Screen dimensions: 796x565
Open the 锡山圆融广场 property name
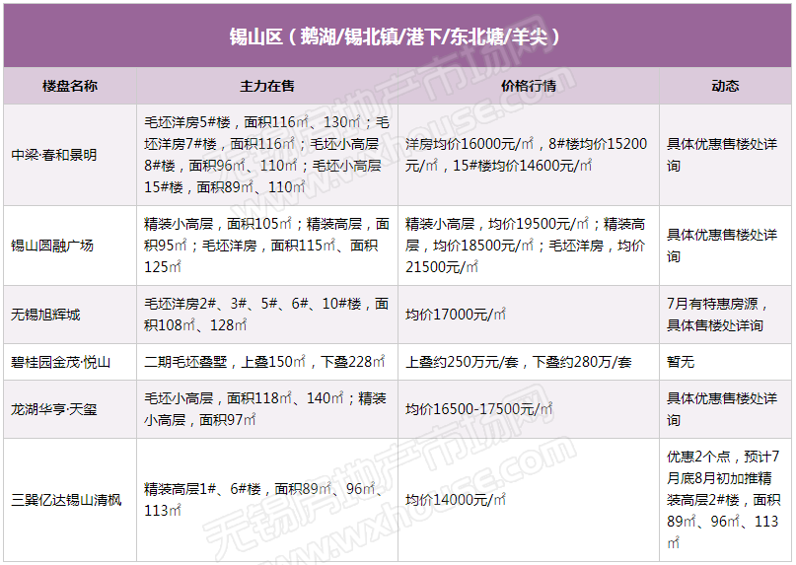(52, 245)
